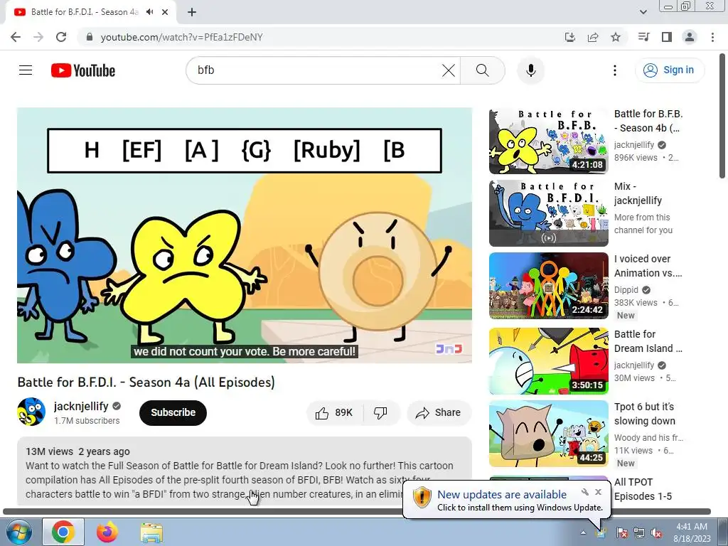Open the tab search chevron
Screen dimensions: 728x546
[643, 12]
